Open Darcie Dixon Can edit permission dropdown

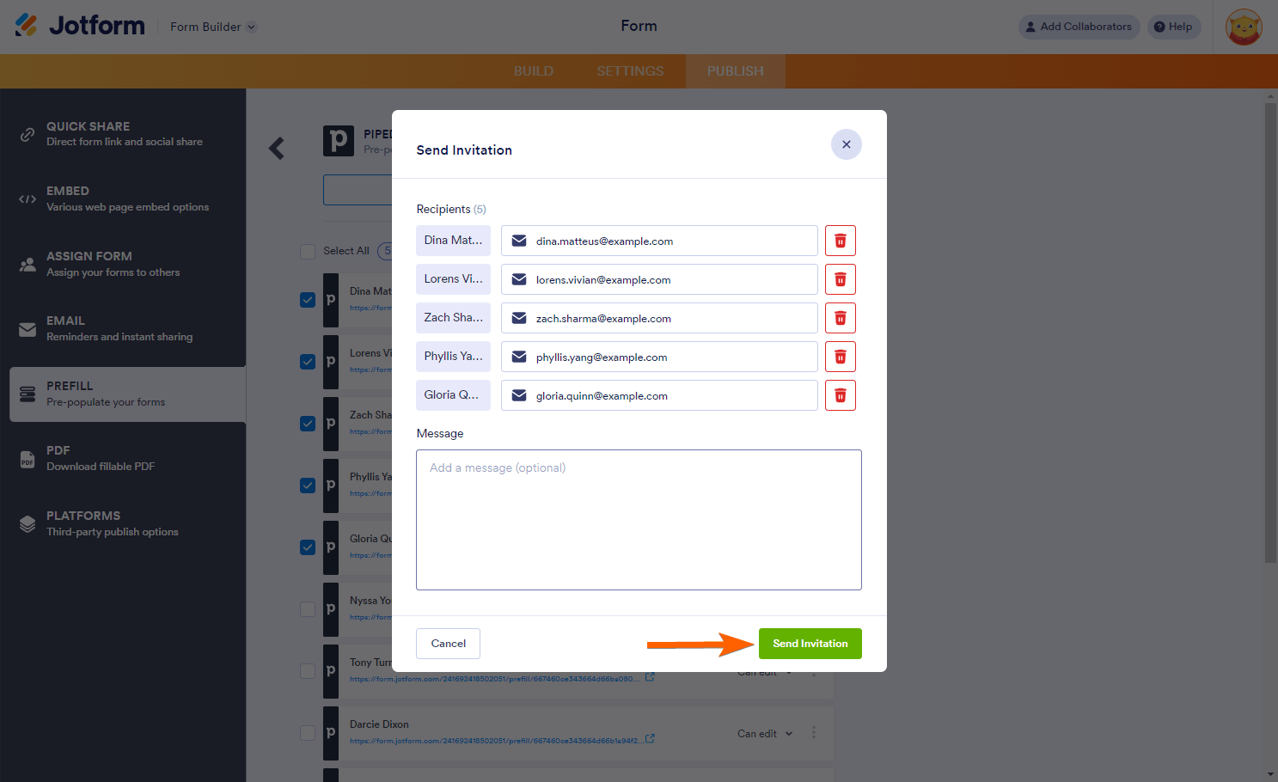[765, 734]
